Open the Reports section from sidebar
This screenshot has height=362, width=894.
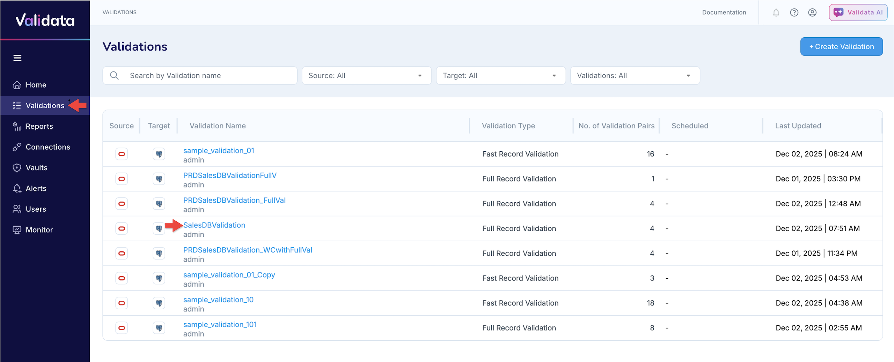39,126
